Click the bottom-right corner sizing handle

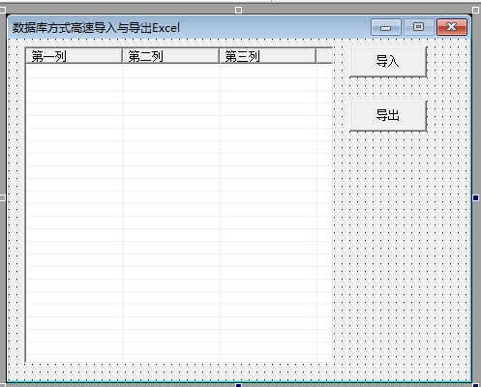476,385
